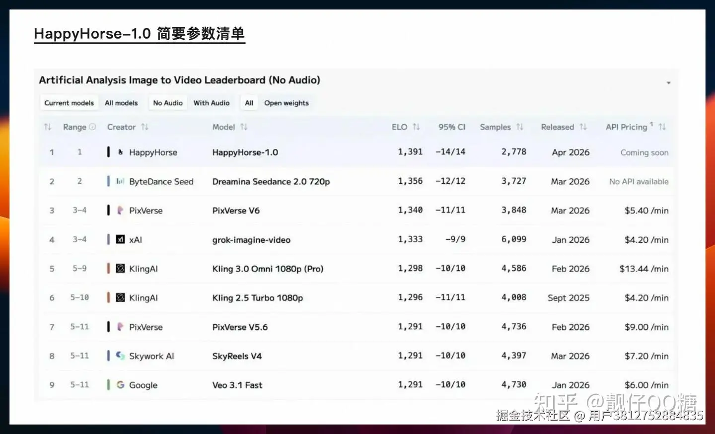Select the Open weights filter
This screenshot has width=715, height=434.
click(286, 103)
